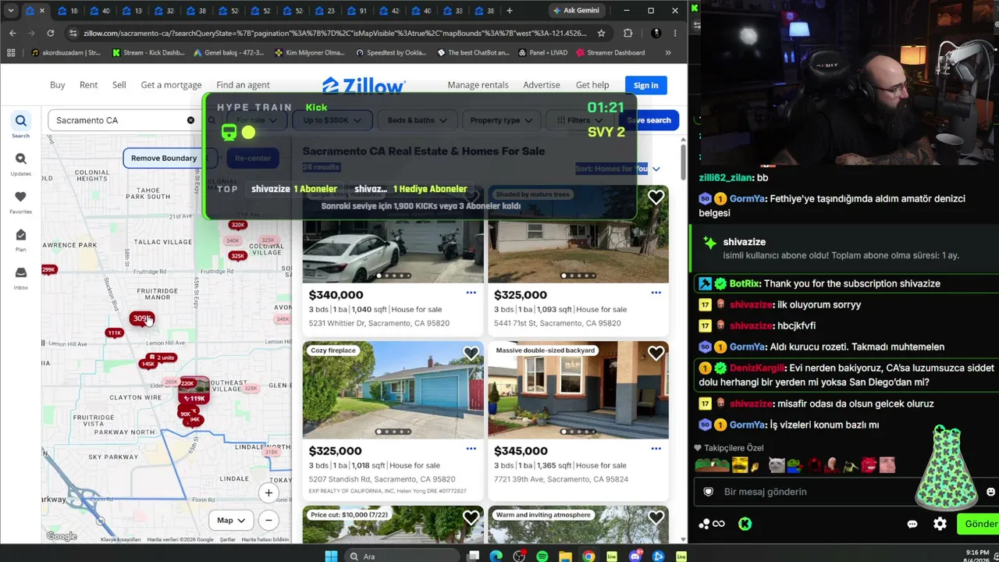This screenshot has width=999, height=562.
Task: Open the $340,000 car listing photo
Action: click(x=393, y=234)
